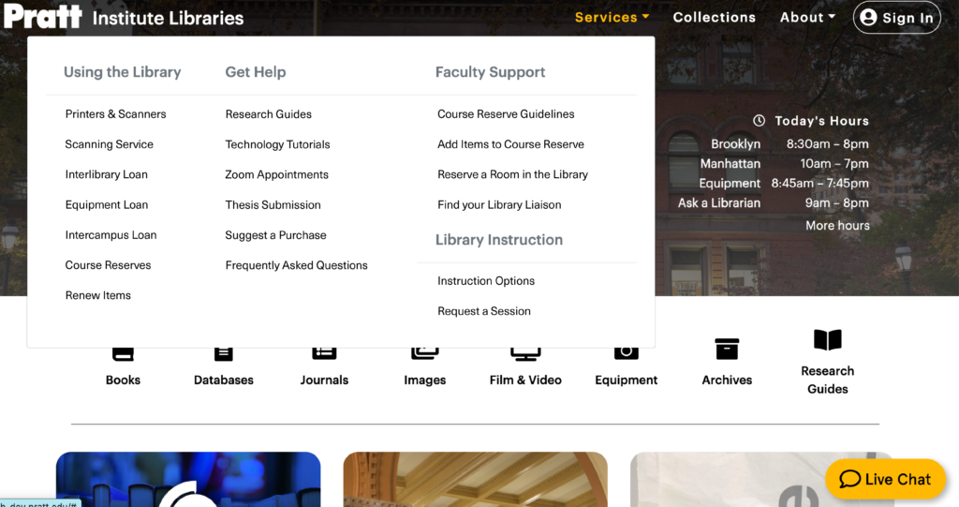Open the blue featured card thumbnail
Screen dimensions: 959x507
pos(188,480)
